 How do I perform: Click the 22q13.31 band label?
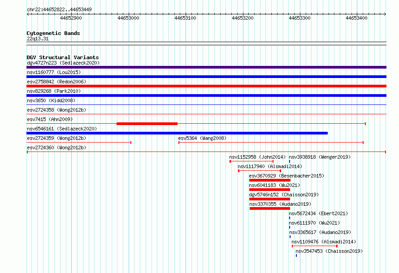[x=38, y=39]
